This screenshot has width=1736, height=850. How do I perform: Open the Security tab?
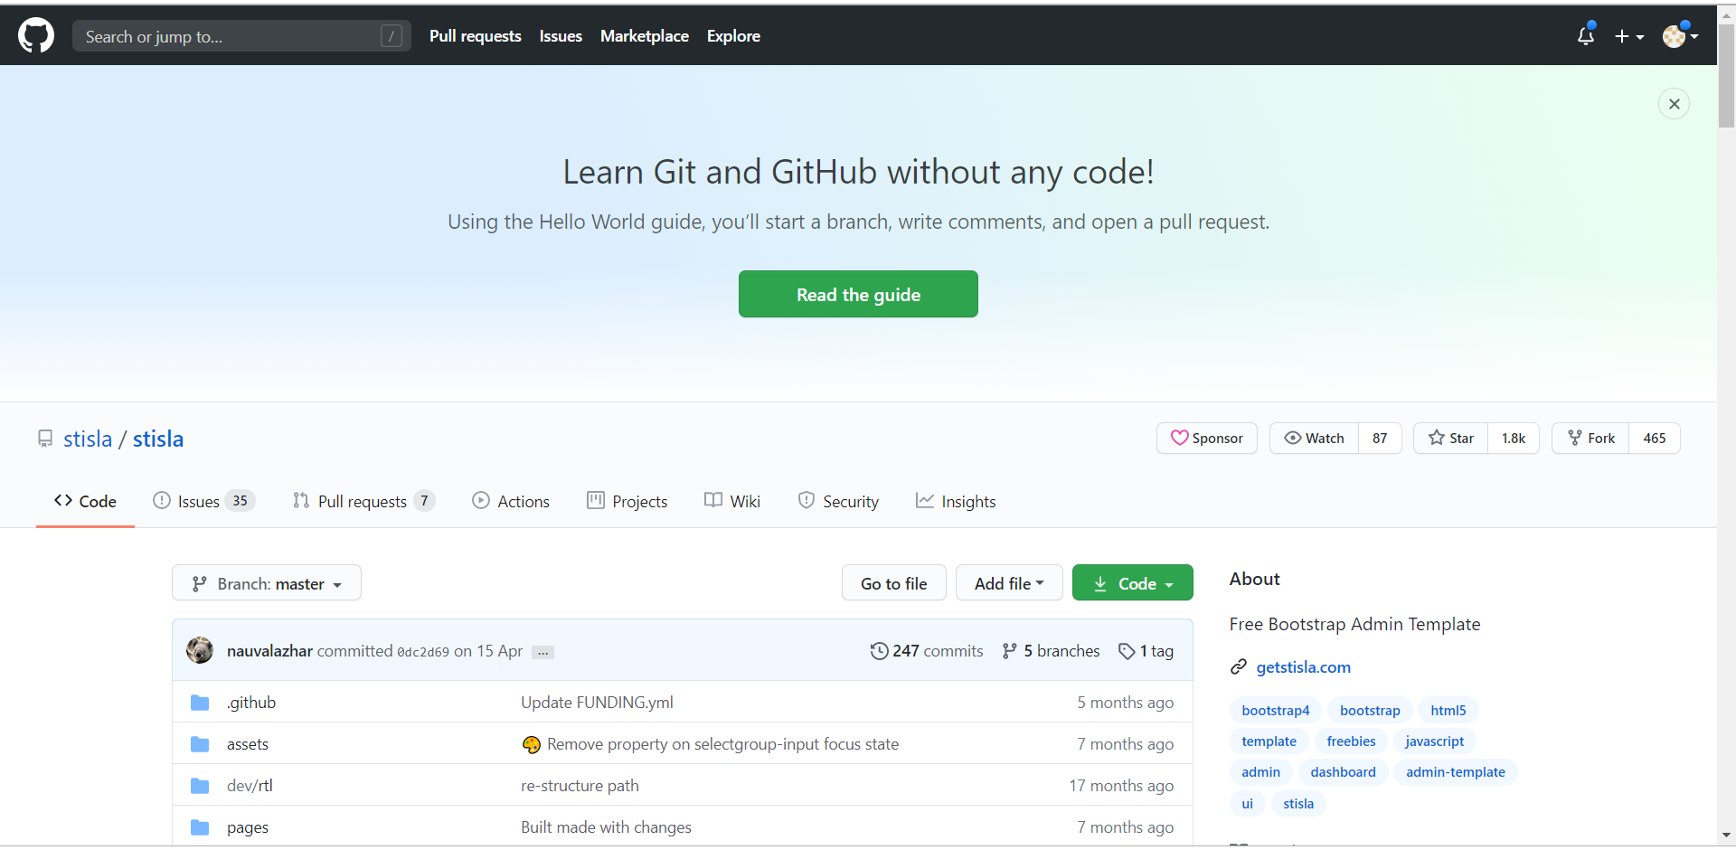(838, 501)
